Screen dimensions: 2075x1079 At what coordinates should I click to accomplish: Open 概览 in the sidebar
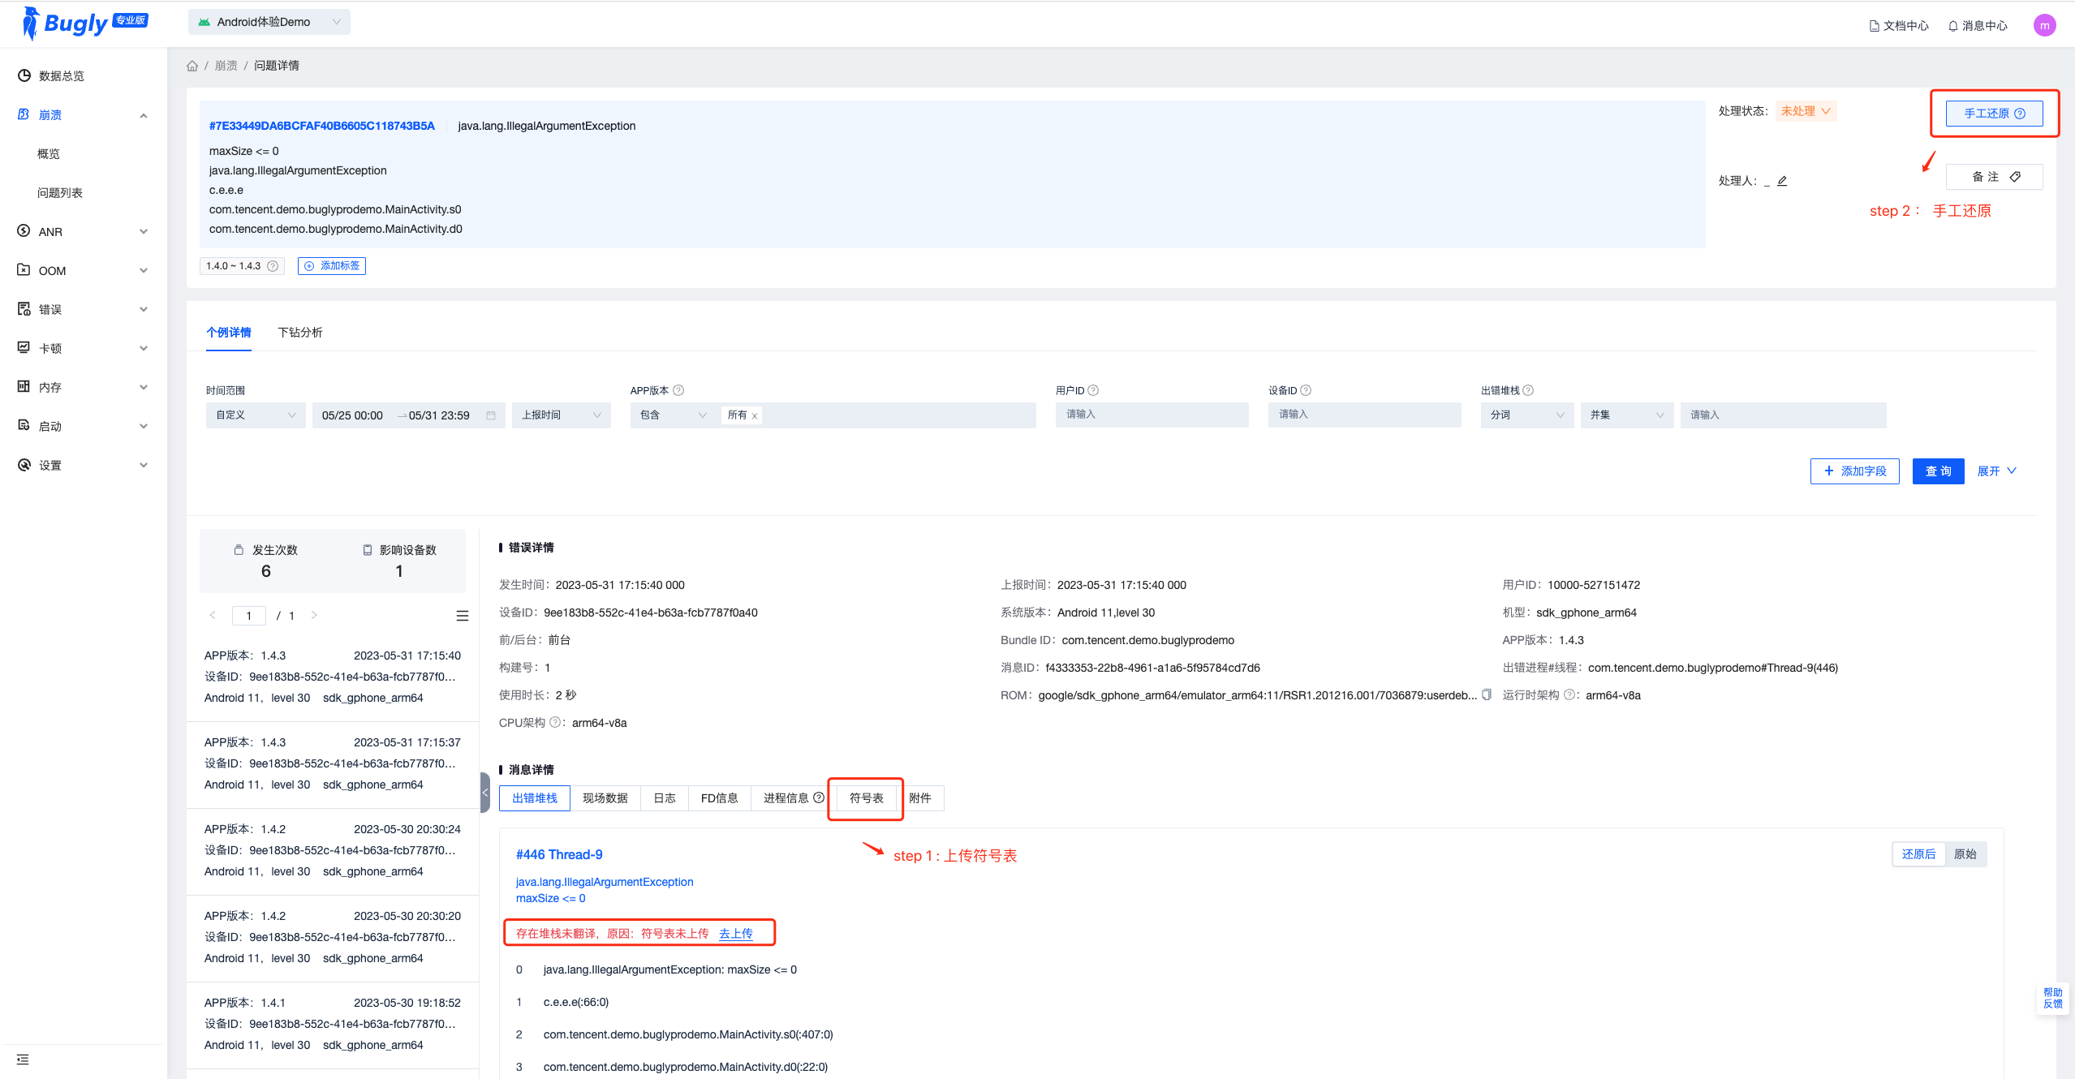(49, 154)
